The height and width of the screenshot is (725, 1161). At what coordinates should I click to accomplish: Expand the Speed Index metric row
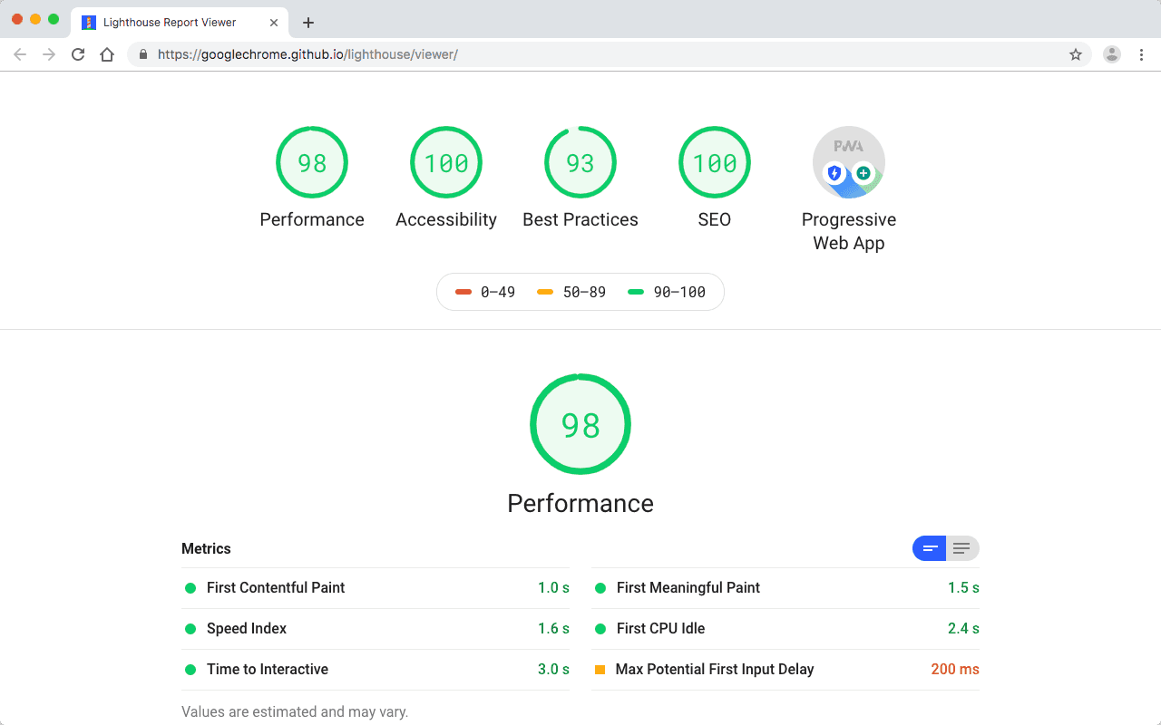click(376, 629)
